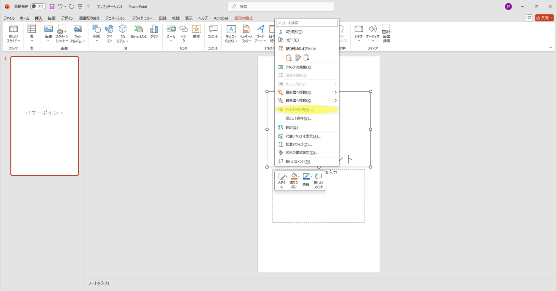
Task: Select slide 1 thumbnail in panel
Action: pos(45,116)
